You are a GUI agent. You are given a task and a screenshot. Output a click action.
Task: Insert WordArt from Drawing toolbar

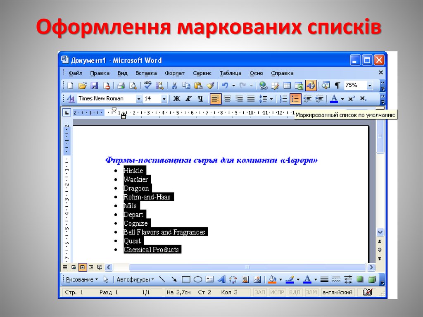point(221,279)
